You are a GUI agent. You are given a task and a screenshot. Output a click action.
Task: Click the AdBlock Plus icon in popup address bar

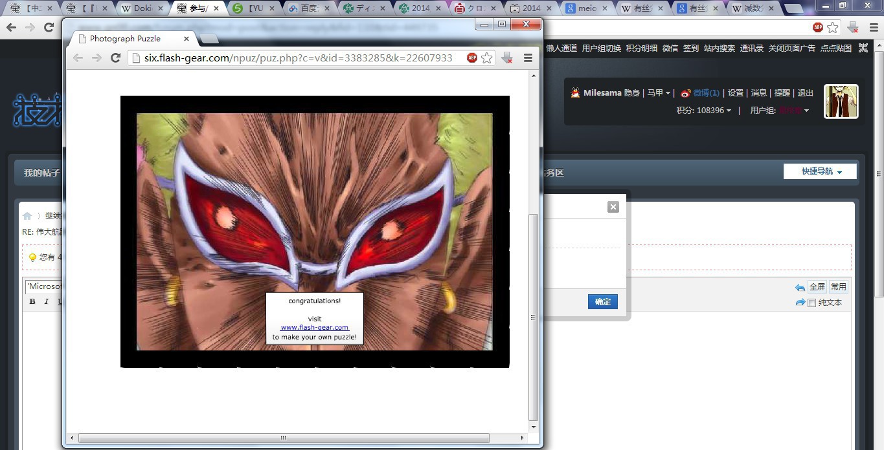pos(472,58)
